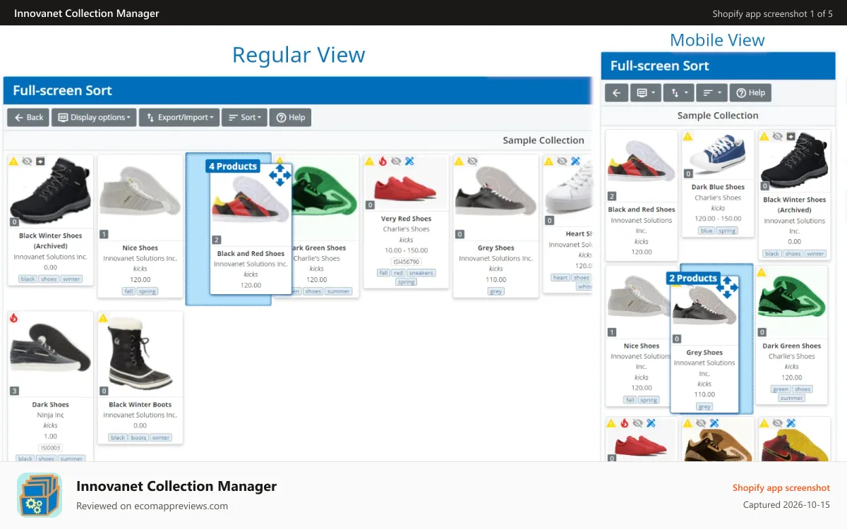The image size is (847, 529).
Task: Click the '10.00 - 150.00' price on Very Red Shoes
Action: pyautogui.click(x=407, y=250)
